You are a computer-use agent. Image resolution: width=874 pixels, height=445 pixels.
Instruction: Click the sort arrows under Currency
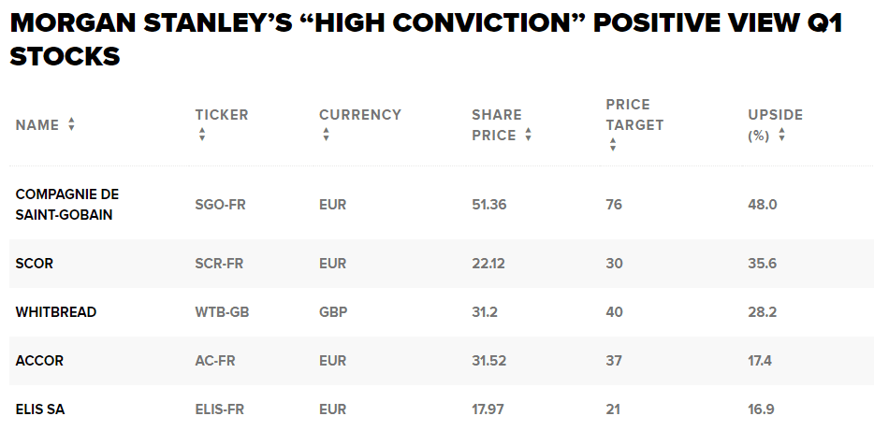click(x=326, y=136)
